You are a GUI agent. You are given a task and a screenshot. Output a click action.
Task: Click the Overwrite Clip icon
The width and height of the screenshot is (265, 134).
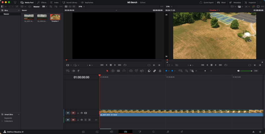pos(136,71)
